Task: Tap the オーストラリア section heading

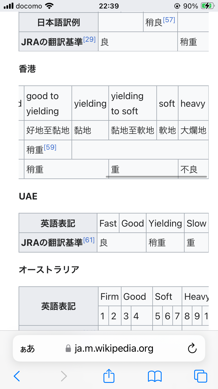Action: point(49,270)
